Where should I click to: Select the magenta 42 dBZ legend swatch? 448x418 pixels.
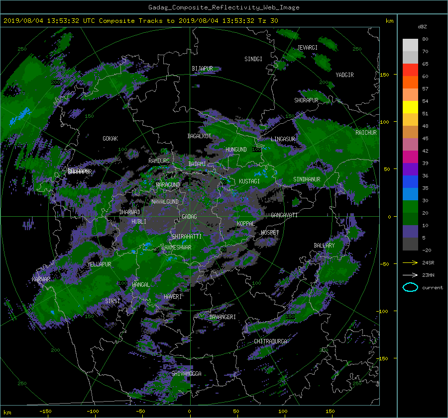[410, 157]
